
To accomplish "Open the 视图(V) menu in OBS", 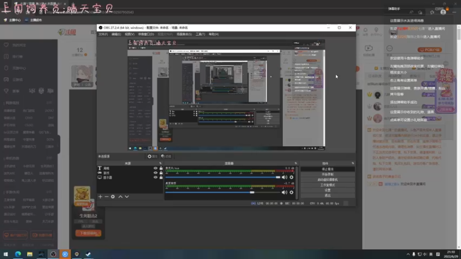I will [129, 35].
